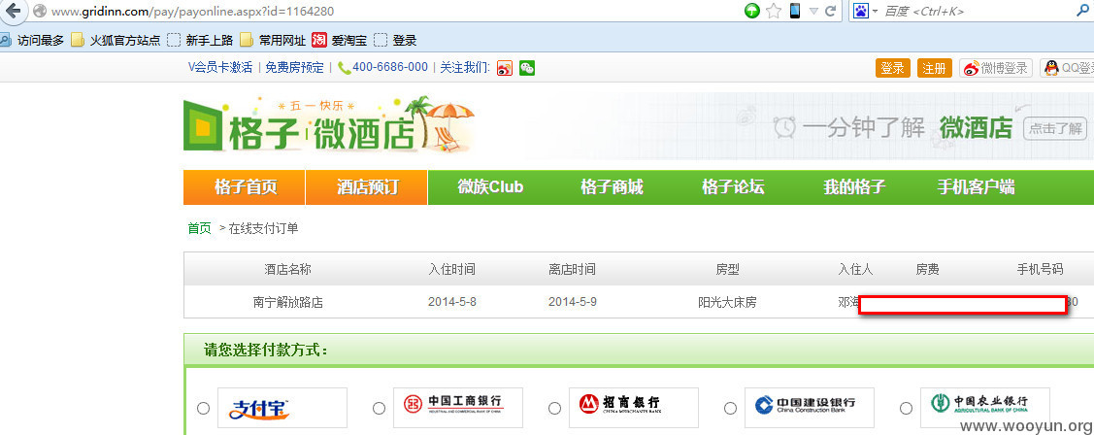
Task: Click the orange 登录 button
Action: pyautogui.click(x=892, y=68)
